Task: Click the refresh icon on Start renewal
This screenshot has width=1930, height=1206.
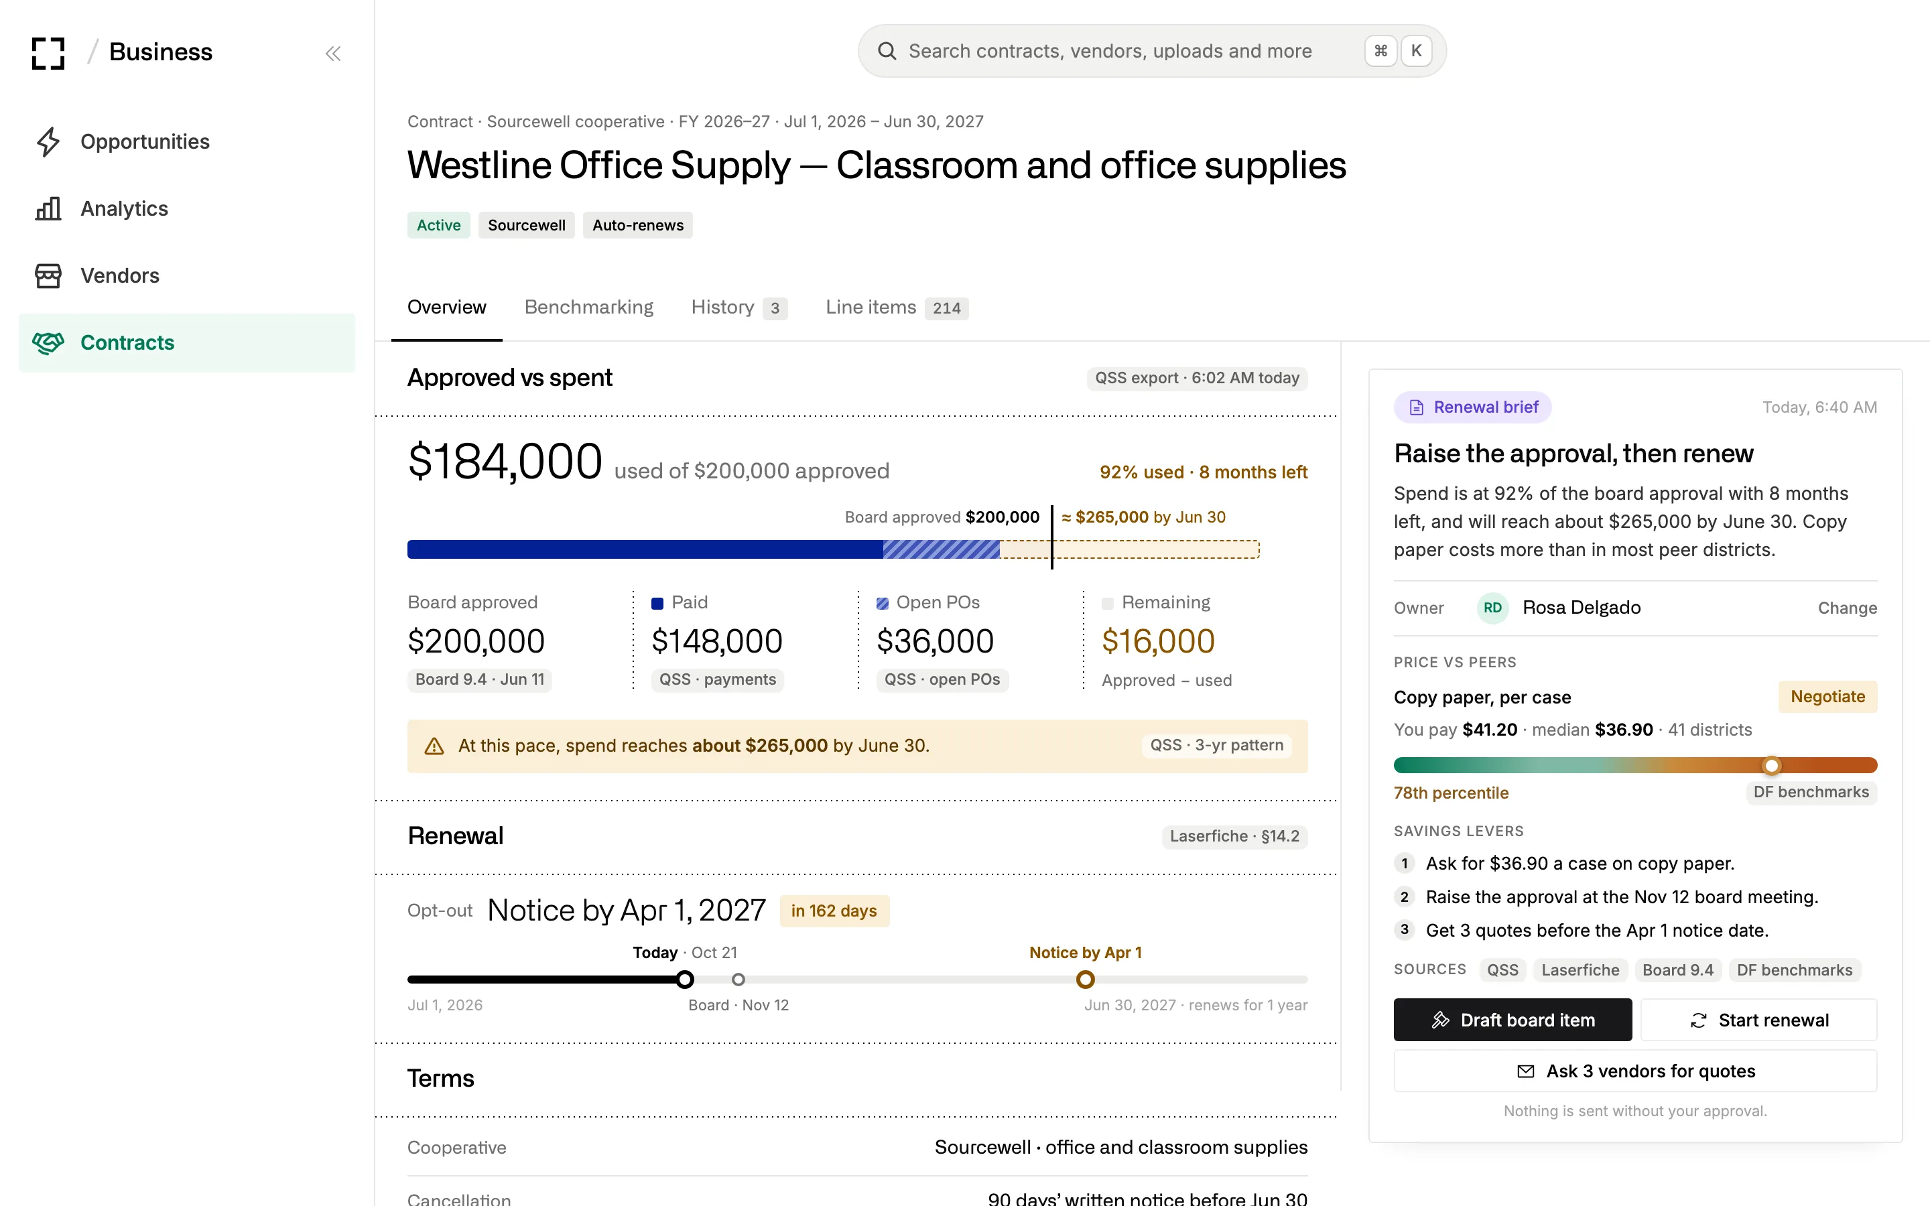Action: click(1699, 1020)
